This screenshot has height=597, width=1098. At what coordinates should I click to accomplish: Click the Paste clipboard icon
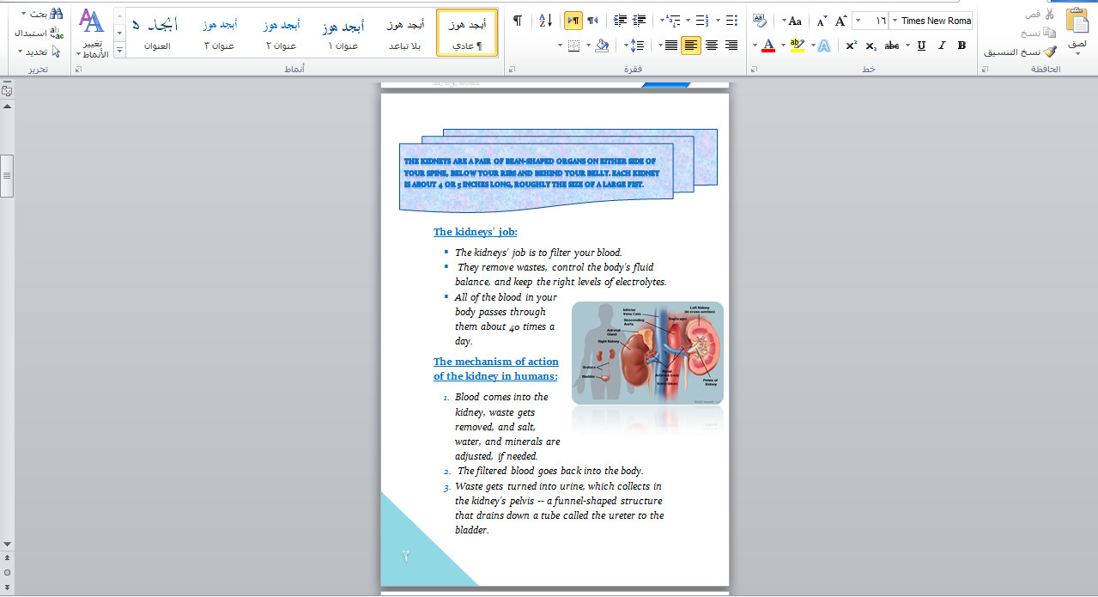1077,20
